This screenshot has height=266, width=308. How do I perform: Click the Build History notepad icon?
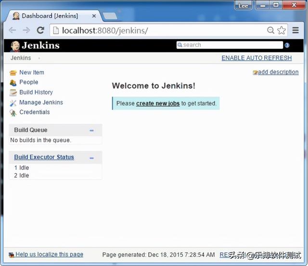13,93
